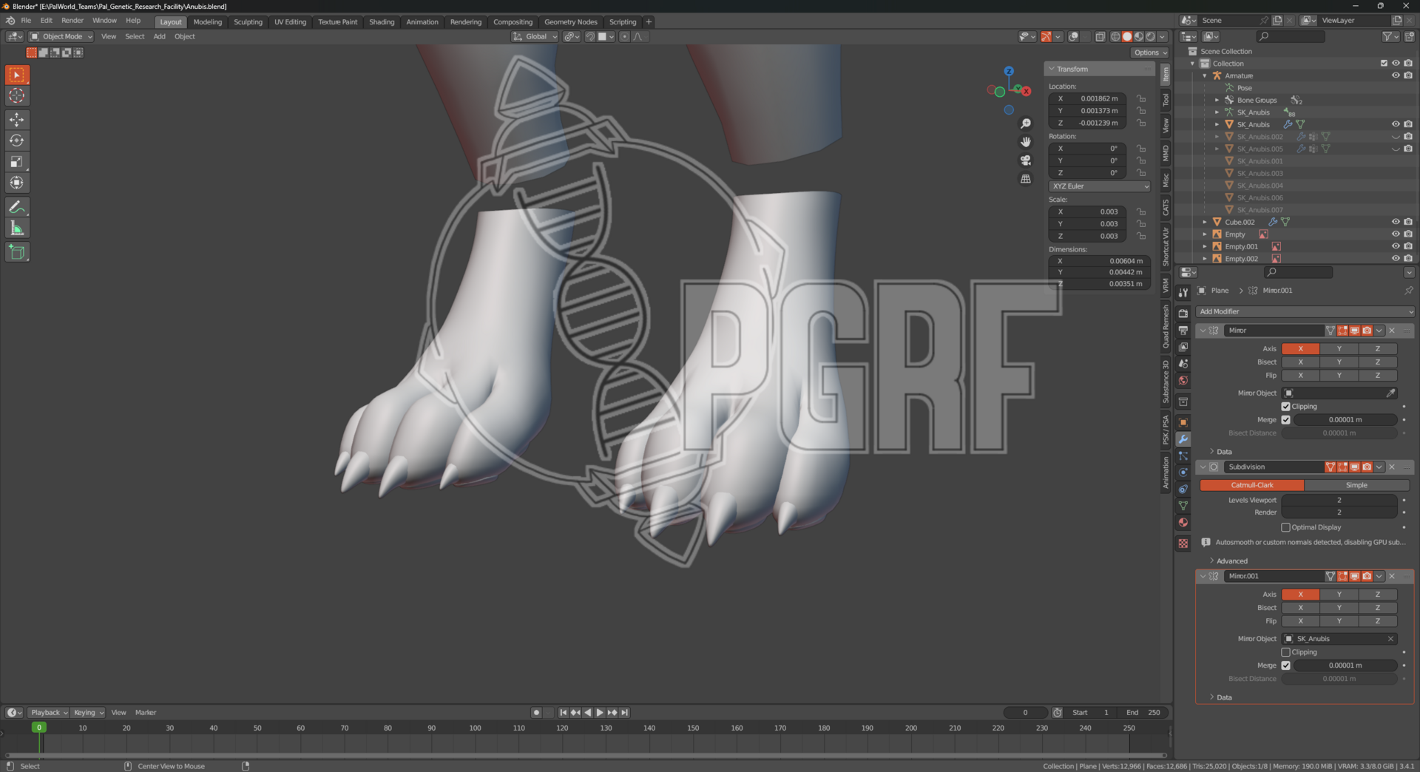Remove the Subdivision modifier
The width and height of the screenshot is (1420, 772).
click(x=1391, y=467)
